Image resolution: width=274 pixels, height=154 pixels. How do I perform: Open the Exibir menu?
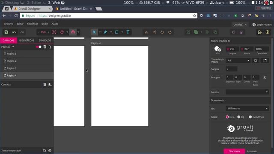point(45,24)
